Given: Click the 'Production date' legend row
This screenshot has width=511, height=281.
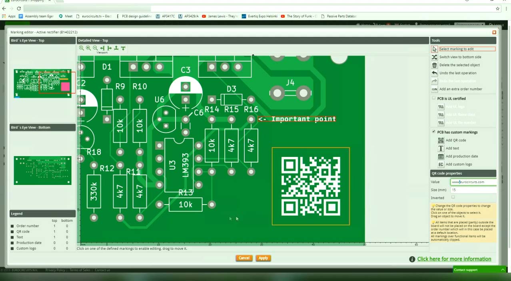Looking at the screenshot, I should pos(42,243).
